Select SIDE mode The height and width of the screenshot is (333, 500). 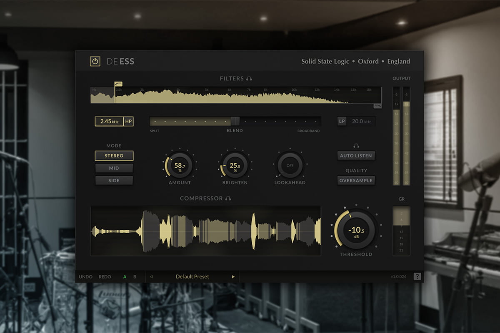114,181
